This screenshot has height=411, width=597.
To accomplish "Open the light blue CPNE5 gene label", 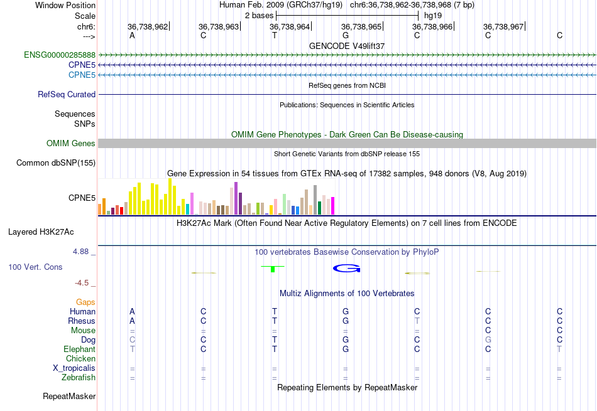I will pos(82,75).
